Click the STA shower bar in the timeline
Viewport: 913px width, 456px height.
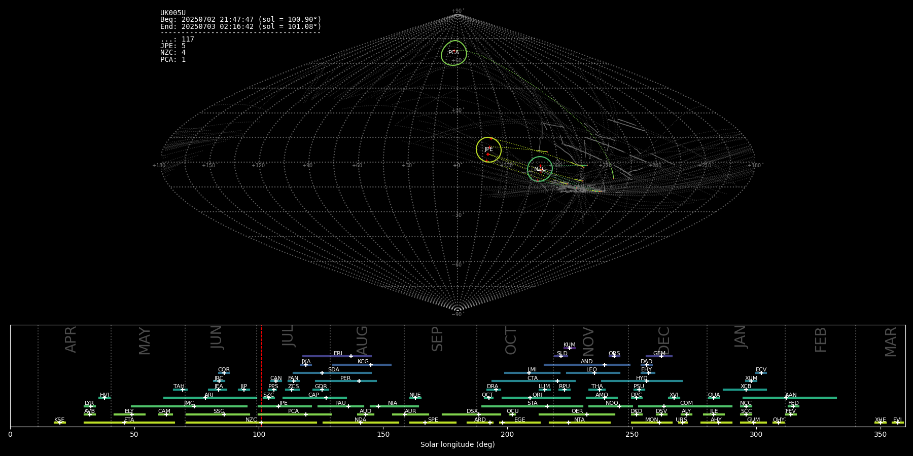click(532, 406)
